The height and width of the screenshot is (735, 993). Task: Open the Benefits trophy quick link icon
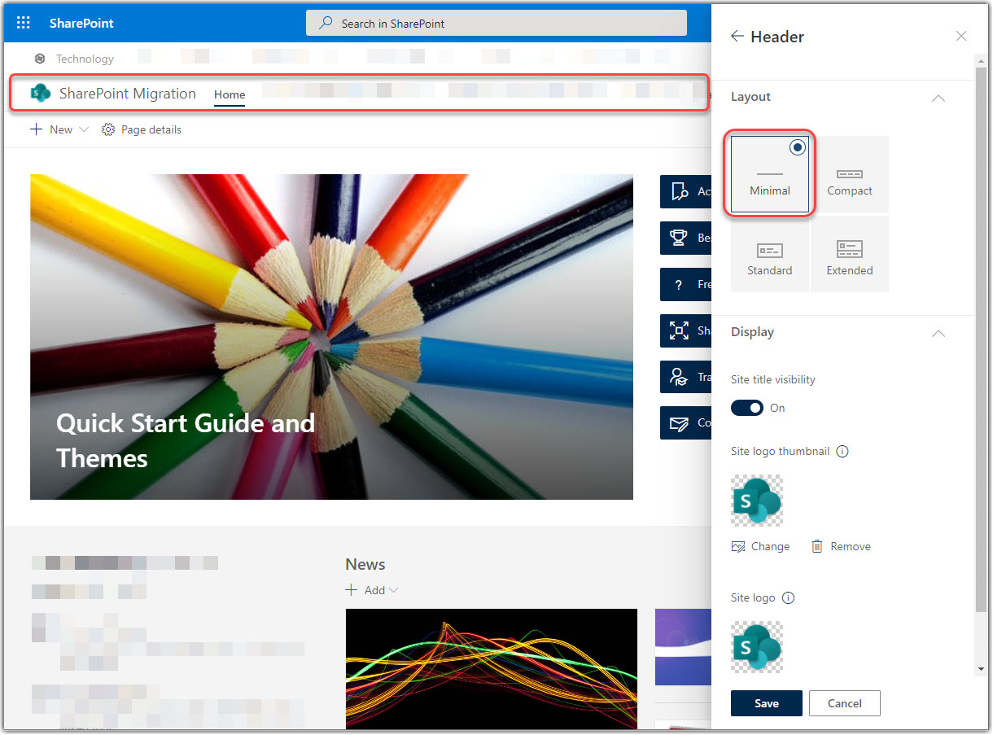(680, 238)
